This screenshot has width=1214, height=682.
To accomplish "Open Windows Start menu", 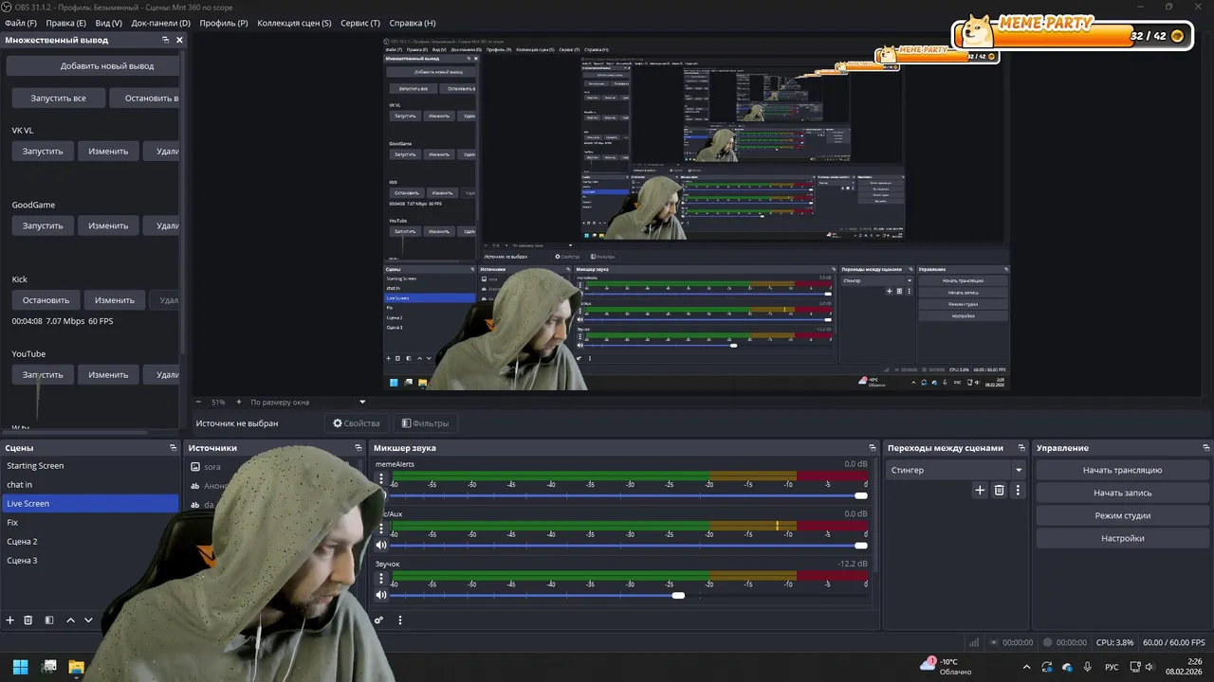I will point(20,667).
